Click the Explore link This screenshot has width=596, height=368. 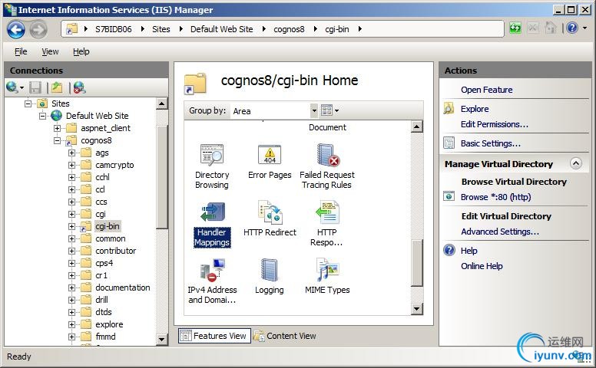475,109
